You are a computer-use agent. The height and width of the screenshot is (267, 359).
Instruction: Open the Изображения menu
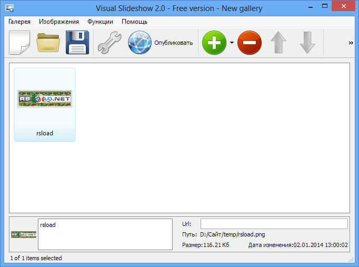pyautogui.click(x=59, y=22)
